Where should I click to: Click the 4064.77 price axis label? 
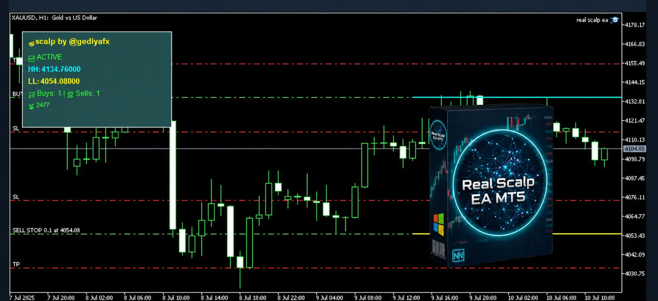[634, 216]
